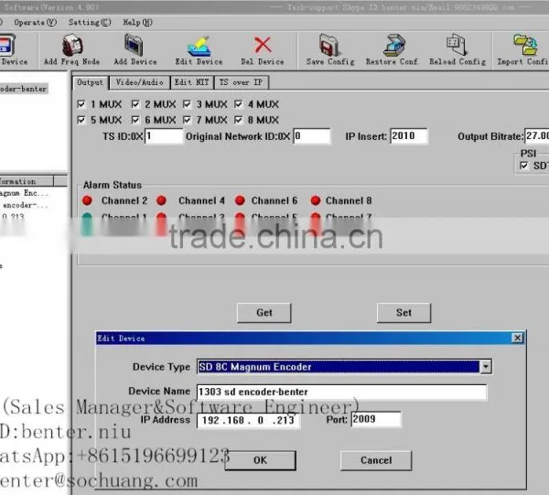Toggle the 6 MUX checkbox
The height and width of the screenshot is (495, 549).
[135, 120]
